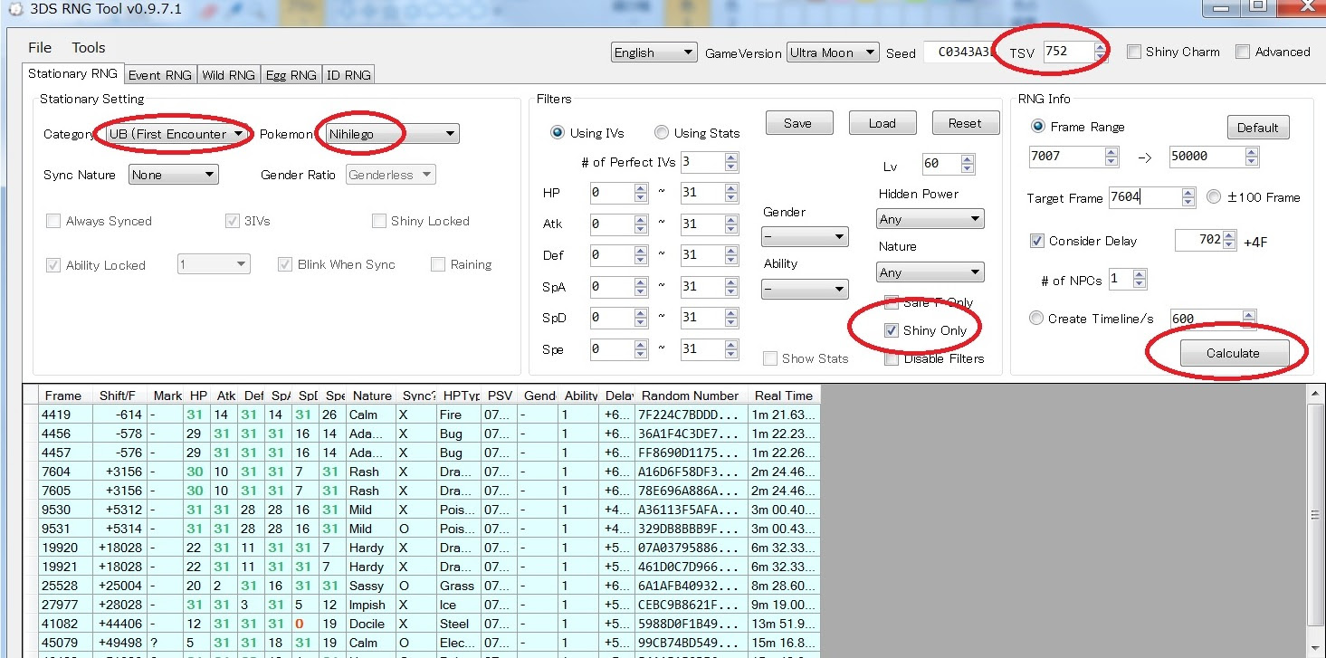Click the Save filters button
The image size is (1326, 658).
[x=797, y=123]
